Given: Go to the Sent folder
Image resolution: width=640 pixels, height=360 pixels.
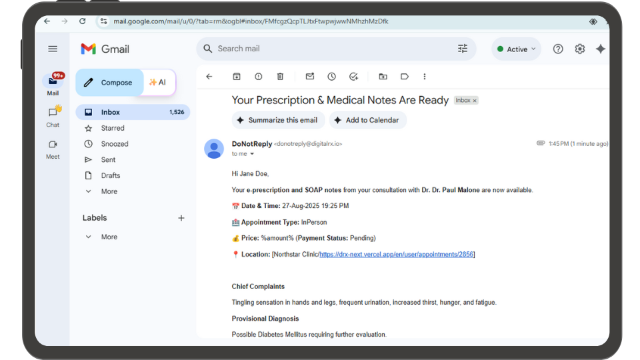Looking at the screenshot, I should [109, 160].
